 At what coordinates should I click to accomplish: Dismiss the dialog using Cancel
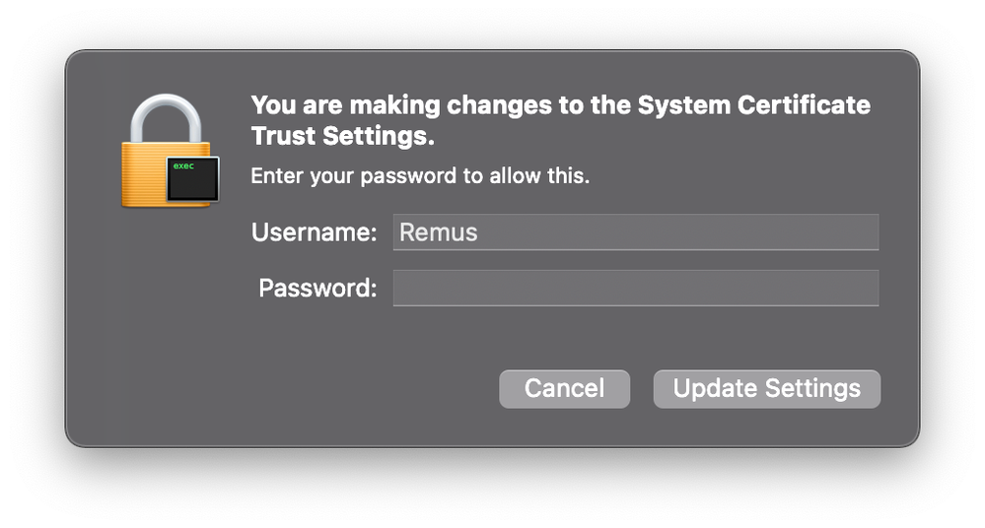564,389
